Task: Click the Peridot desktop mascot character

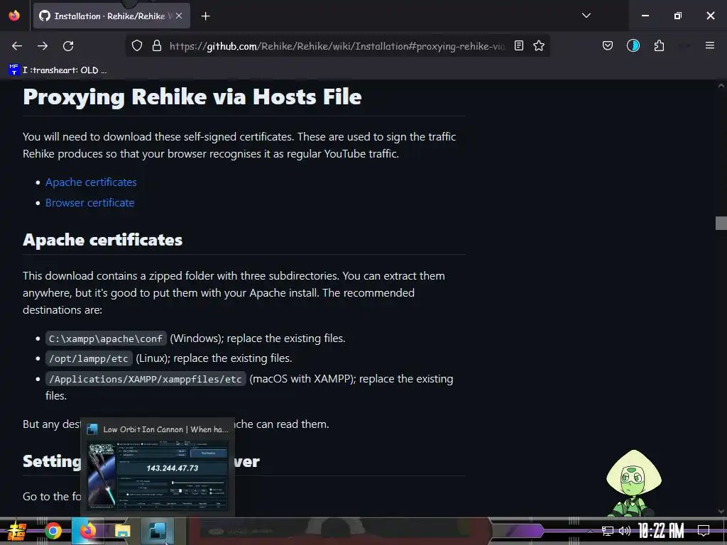Action: pyautogui.click(x=634, y=483)
